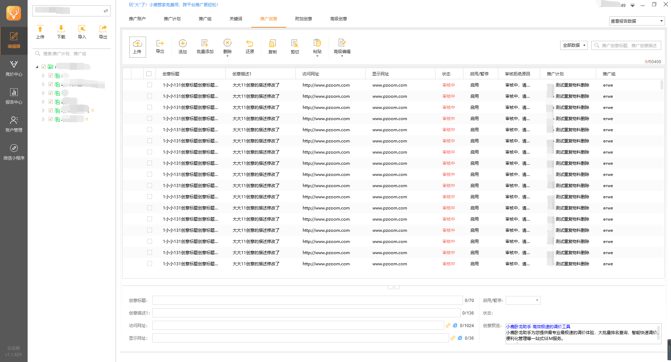The height and width of the screenshot is (362, 671).
Task: Sort by the 推广计划 column header
Action: coord(568,74)
